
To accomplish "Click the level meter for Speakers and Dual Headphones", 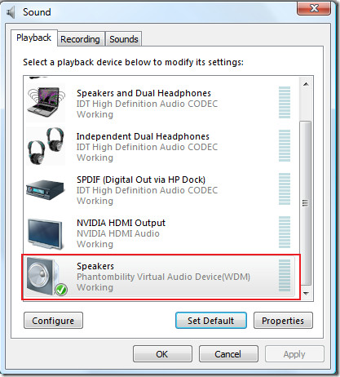I will (x=285, y=102).
